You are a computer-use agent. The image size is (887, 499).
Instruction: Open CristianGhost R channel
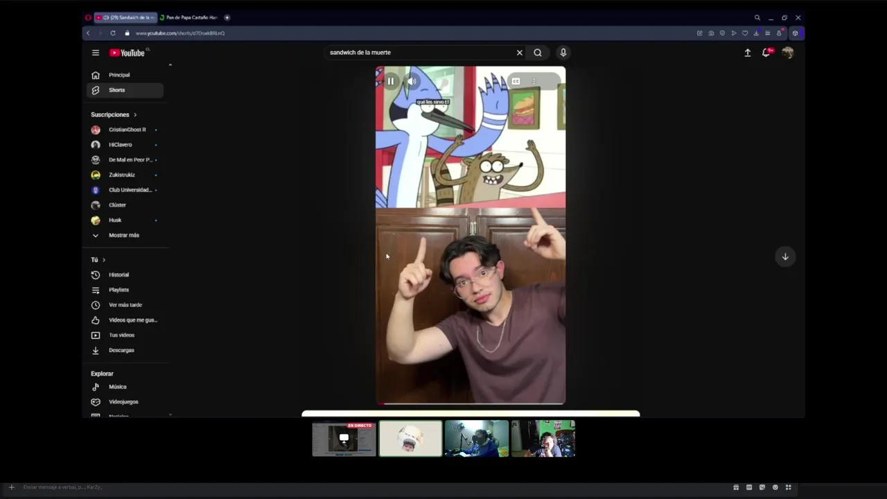(x=125, y=130)
